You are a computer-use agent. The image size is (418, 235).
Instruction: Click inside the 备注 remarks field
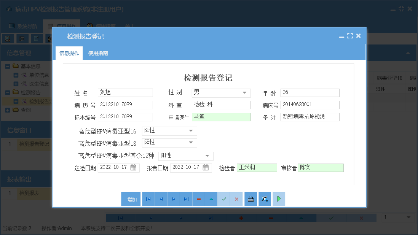point(309,117)
